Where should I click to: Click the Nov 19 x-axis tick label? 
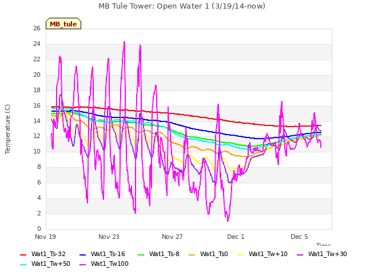[45, 237]
